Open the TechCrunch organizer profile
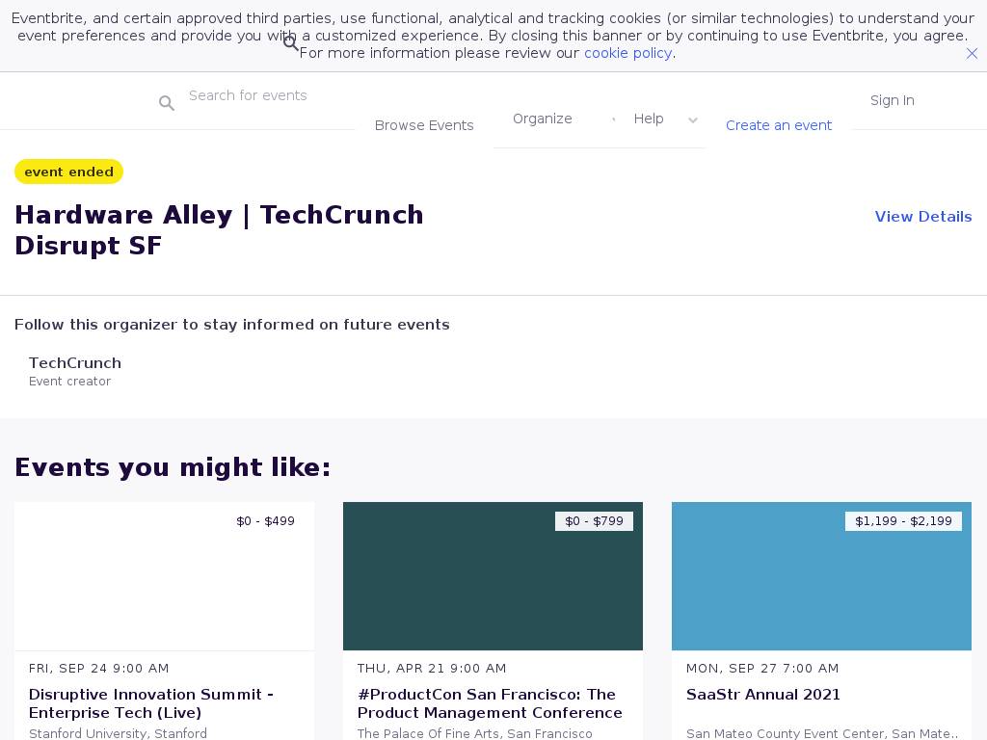 pos(75,363)
